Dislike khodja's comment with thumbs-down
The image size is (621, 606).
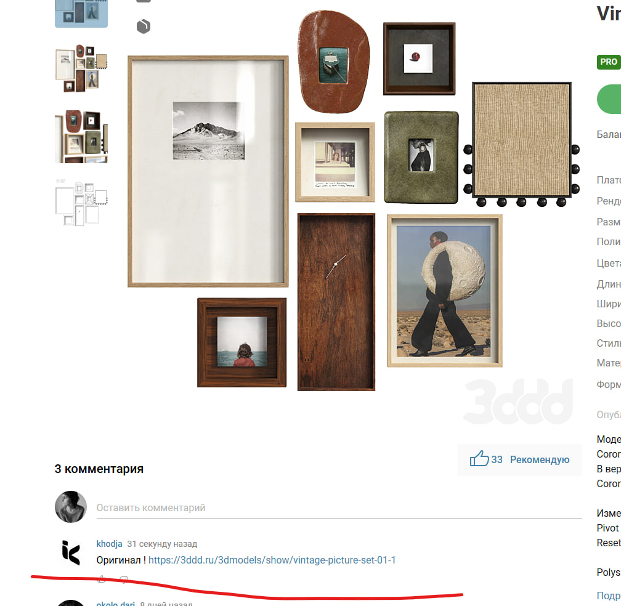click(x=124, y=579)
